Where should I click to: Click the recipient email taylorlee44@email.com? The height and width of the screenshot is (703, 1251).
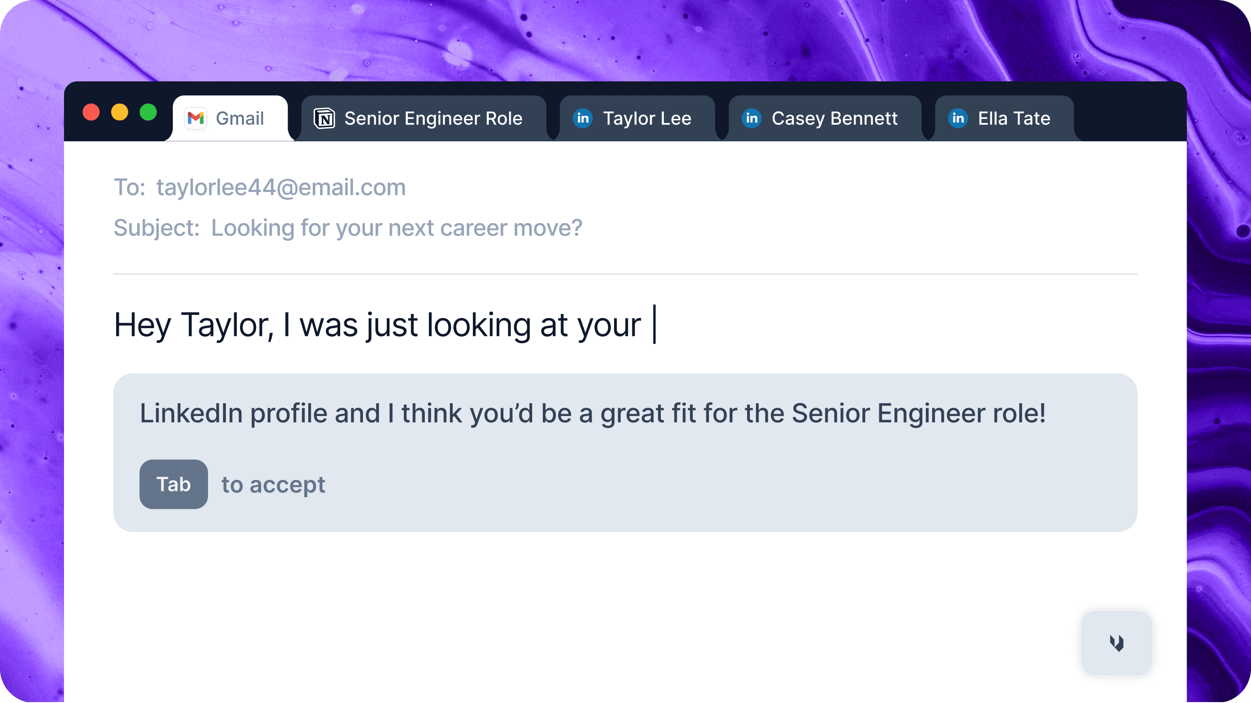tap(281, 187)
